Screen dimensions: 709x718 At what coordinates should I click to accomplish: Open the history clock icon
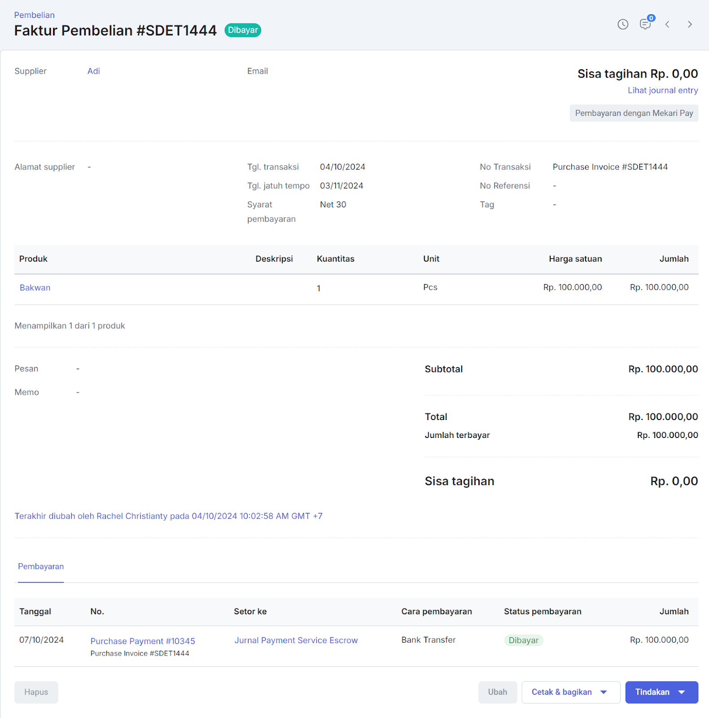[x=623, y=24]
